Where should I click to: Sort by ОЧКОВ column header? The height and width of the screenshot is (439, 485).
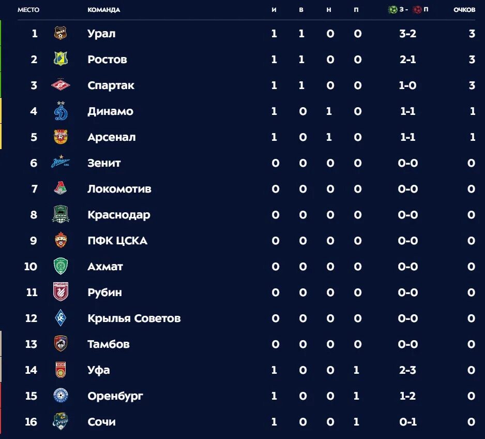[x=464, y=10]
